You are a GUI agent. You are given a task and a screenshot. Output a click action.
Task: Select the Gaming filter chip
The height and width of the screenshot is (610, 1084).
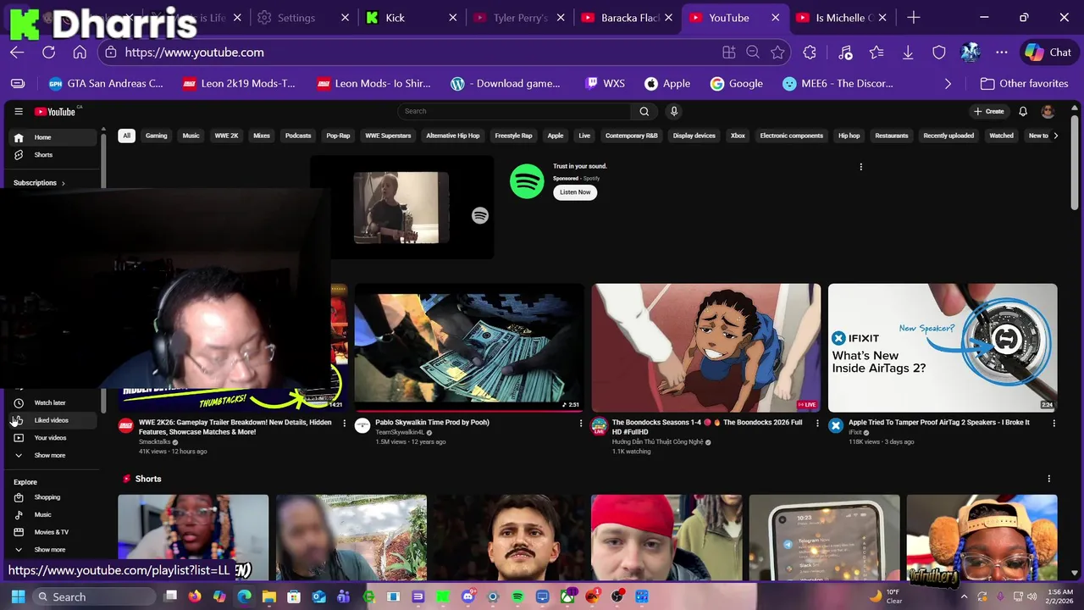tap(156, 136)
